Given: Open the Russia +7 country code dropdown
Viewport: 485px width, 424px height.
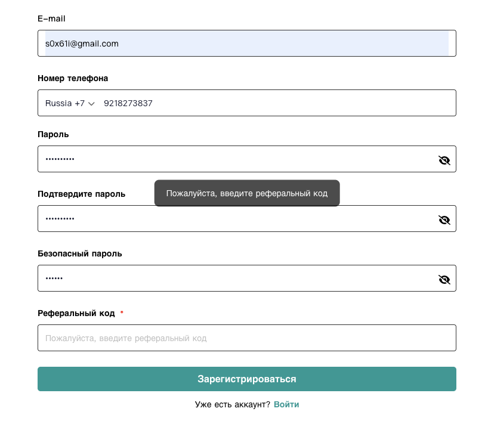Looking at the screenshot, I should point(70,103).
